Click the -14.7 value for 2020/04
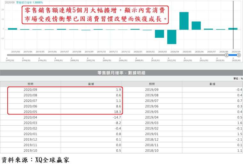 coord(117,117)
